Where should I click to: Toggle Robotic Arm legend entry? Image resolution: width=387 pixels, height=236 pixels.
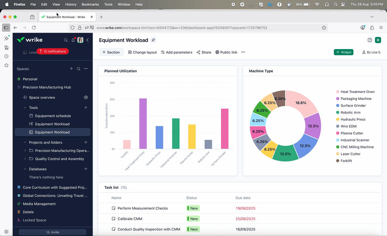pyautogui.click(x=350, y=113)
